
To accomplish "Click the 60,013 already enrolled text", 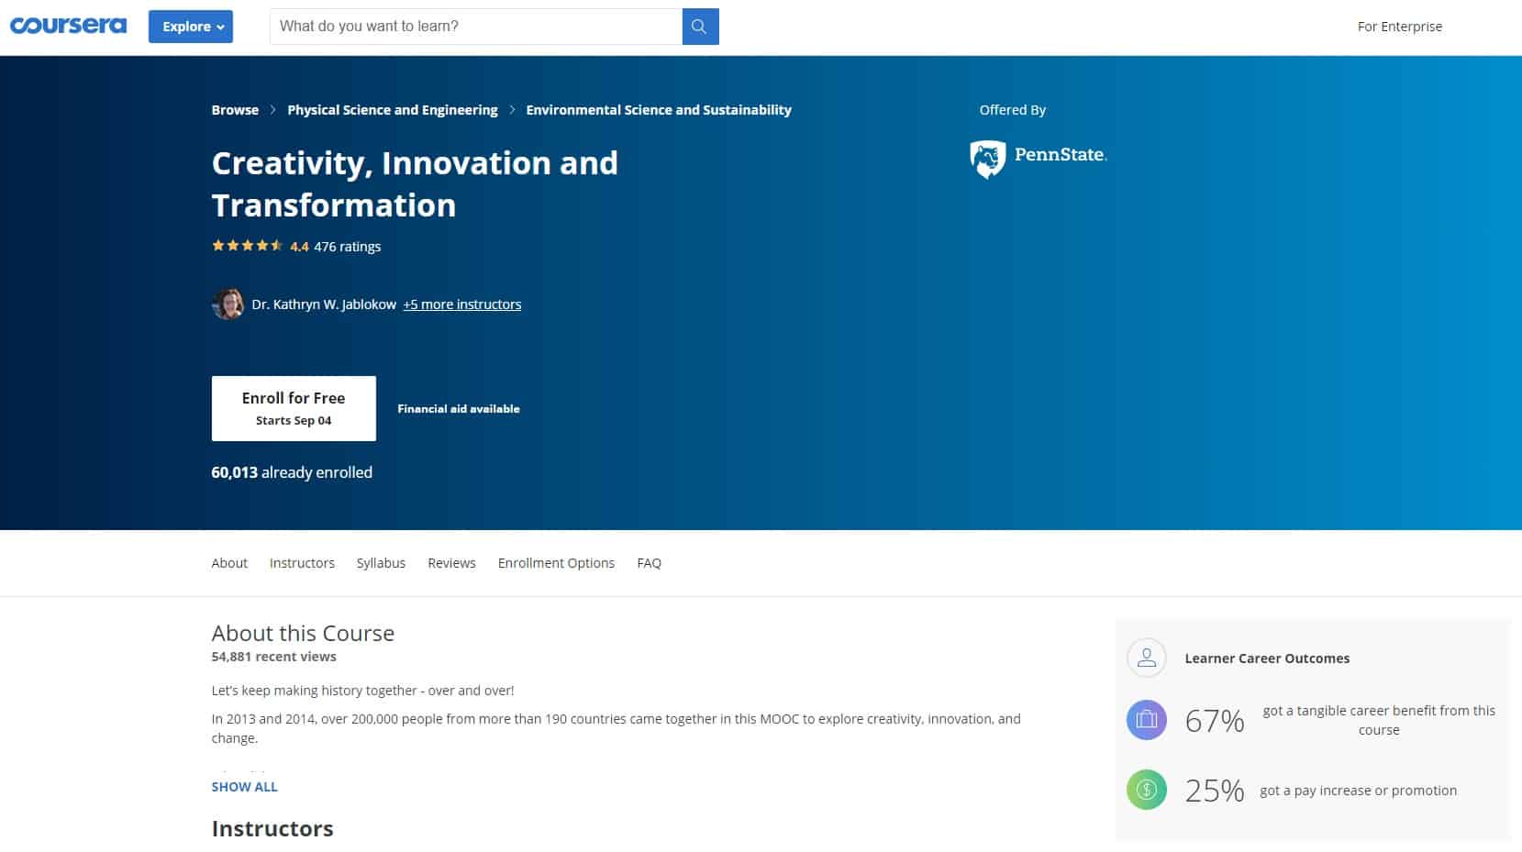I will [292, 472].
